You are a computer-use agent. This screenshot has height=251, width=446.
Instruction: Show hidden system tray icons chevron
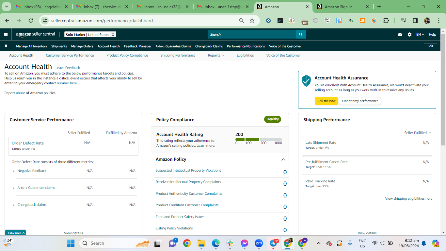point(319,243)
